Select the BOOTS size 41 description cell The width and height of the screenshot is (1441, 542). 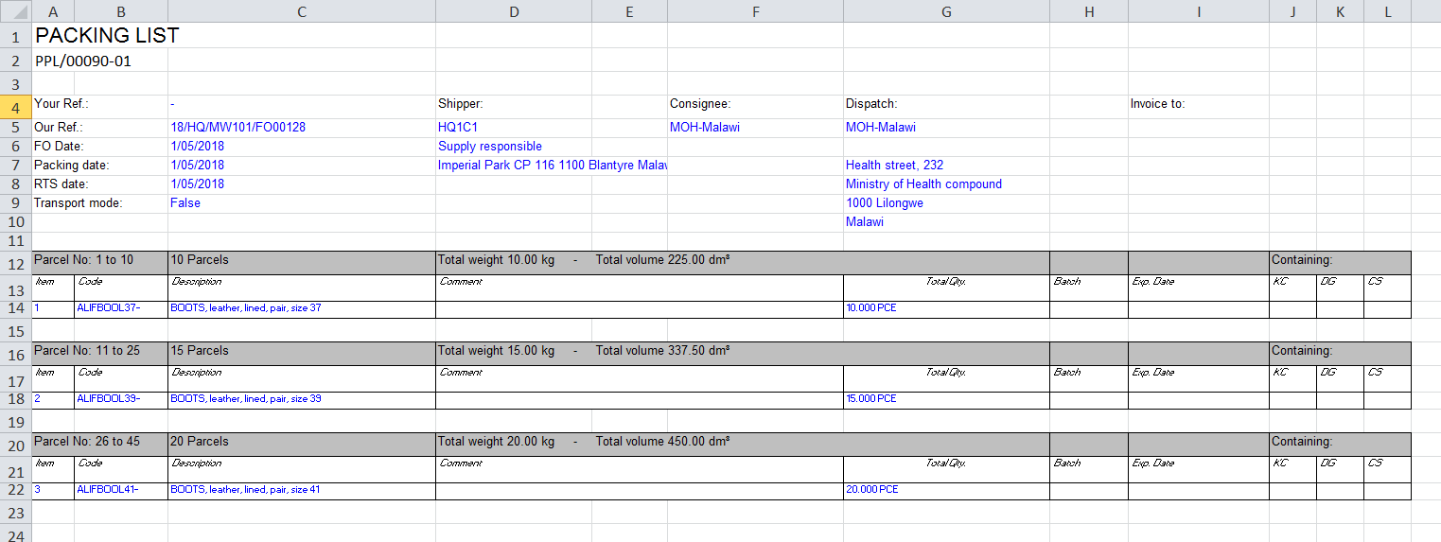pos(246,490)
